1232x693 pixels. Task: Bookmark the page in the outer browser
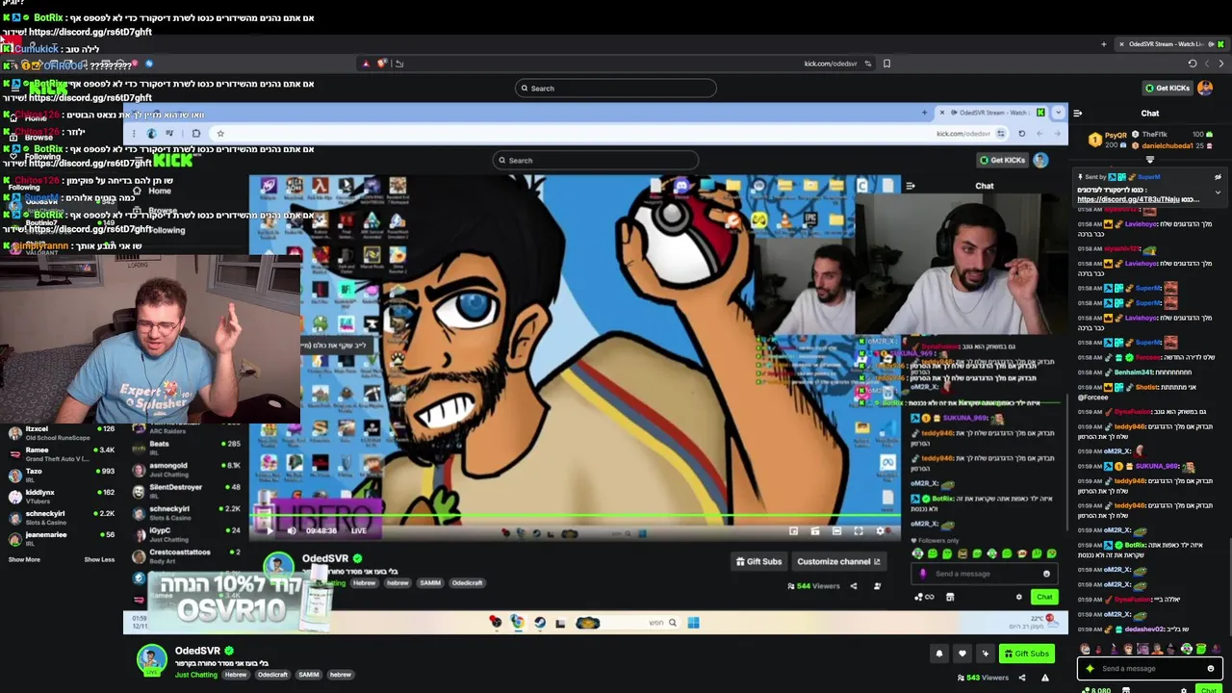[x=886, y=64]
